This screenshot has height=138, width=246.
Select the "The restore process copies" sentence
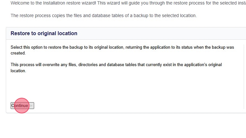[x=103, y=15]
